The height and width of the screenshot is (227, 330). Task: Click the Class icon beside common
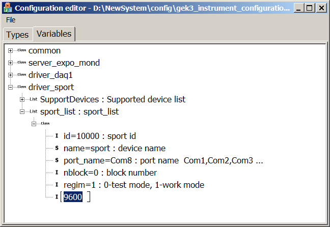22,50
